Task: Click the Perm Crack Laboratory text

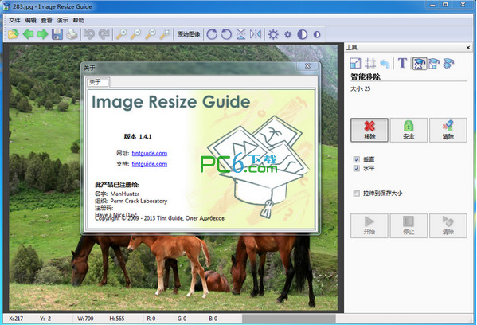Action: tap(139, 201)
